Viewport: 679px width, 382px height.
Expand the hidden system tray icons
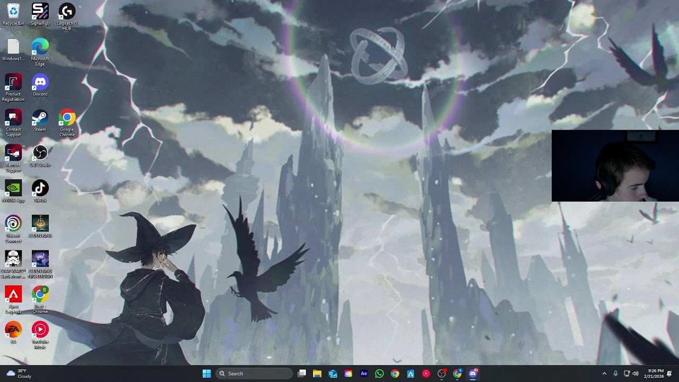pos(604,374)
